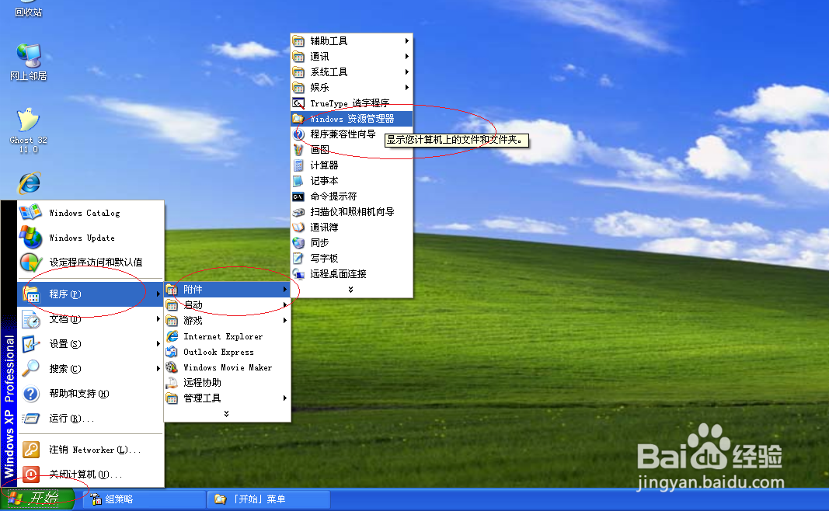Expand 娱乐 submenu arrow
Screen dimensions: 829x511
click(x=406, y=87)
